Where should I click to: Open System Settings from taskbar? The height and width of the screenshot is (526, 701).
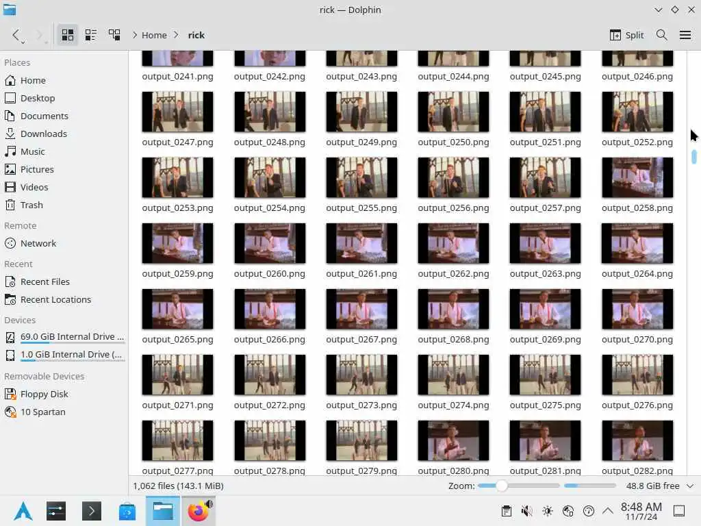coord(56,511)
